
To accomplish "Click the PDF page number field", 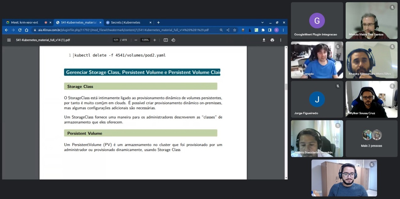I will coord(116,40).
